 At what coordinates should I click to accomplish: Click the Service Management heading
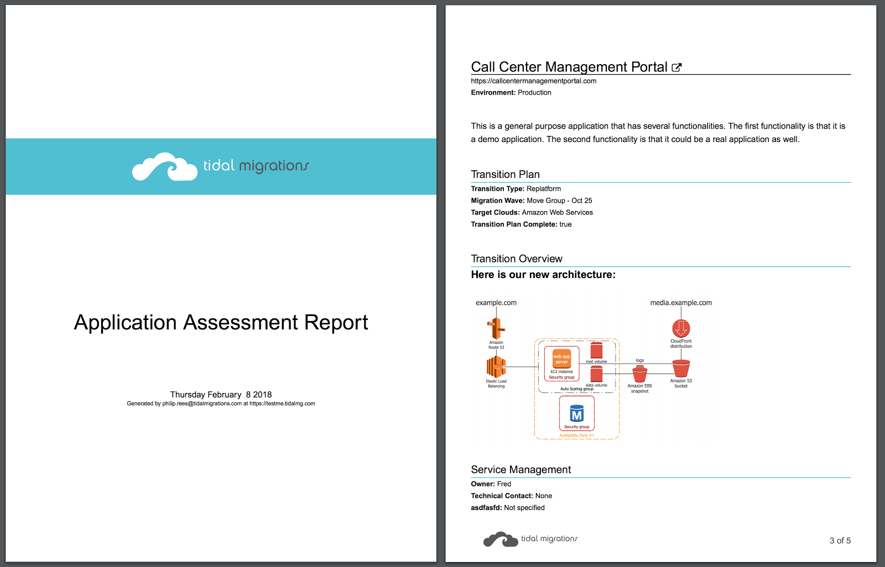[x=521, y=470]
